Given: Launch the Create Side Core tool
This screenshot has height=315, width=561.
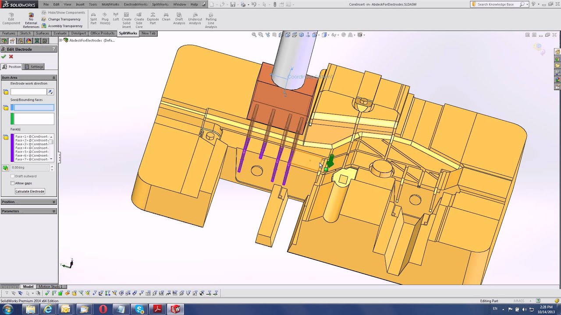Looking at the screenshot, I should [139, 20].
